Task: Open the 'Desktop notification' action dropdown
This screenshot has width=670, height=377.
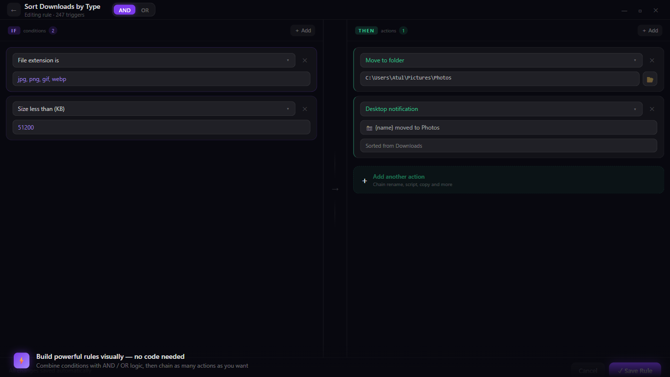Action: tap(501, 109)
